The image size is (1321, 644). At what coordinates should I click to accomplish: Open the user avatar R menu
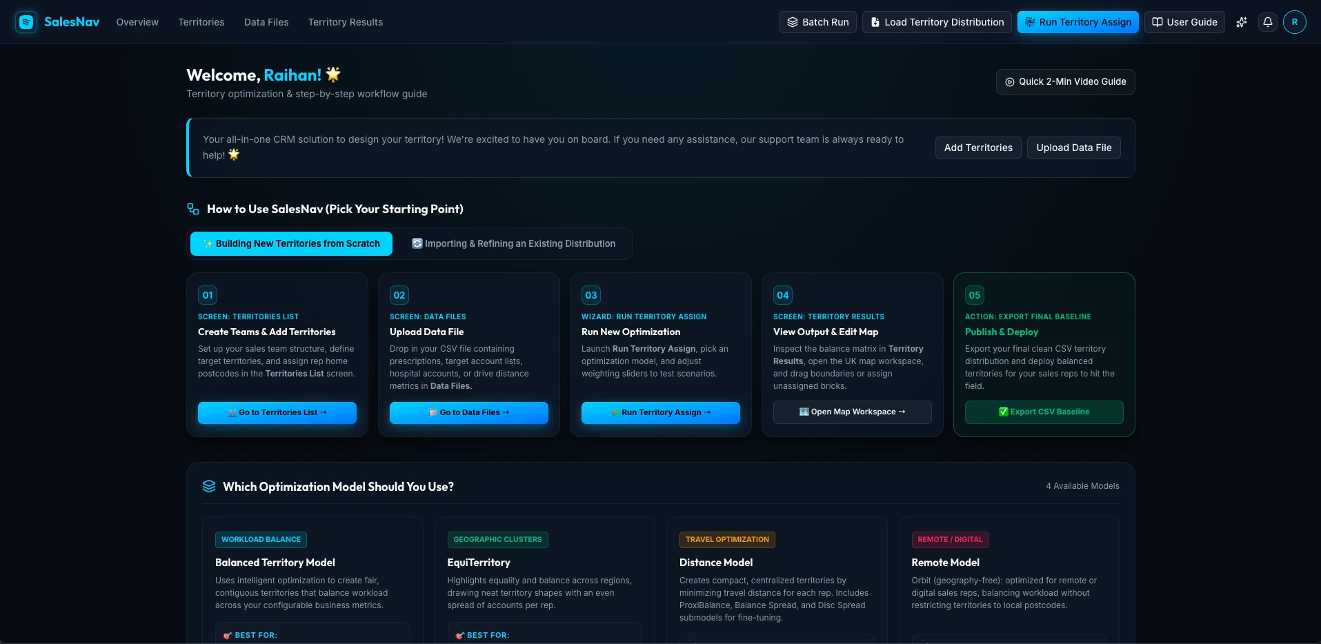(x=1295, y=22)
